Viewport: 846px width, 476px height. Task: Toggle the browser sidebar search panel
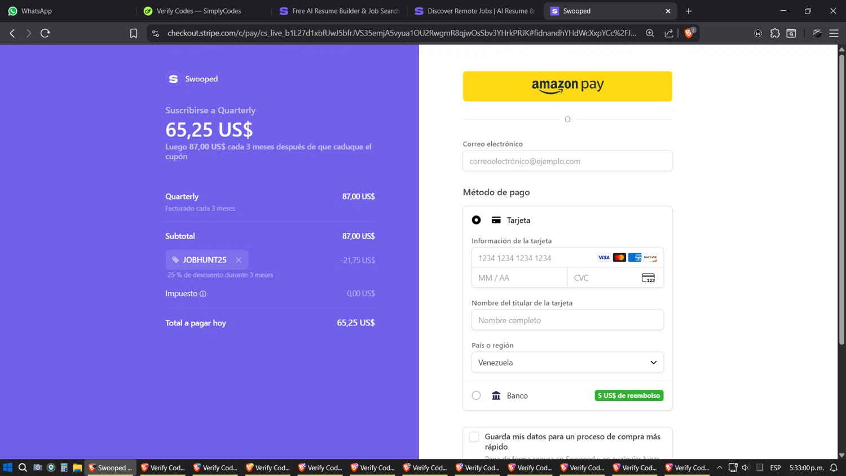pos(791,33)
